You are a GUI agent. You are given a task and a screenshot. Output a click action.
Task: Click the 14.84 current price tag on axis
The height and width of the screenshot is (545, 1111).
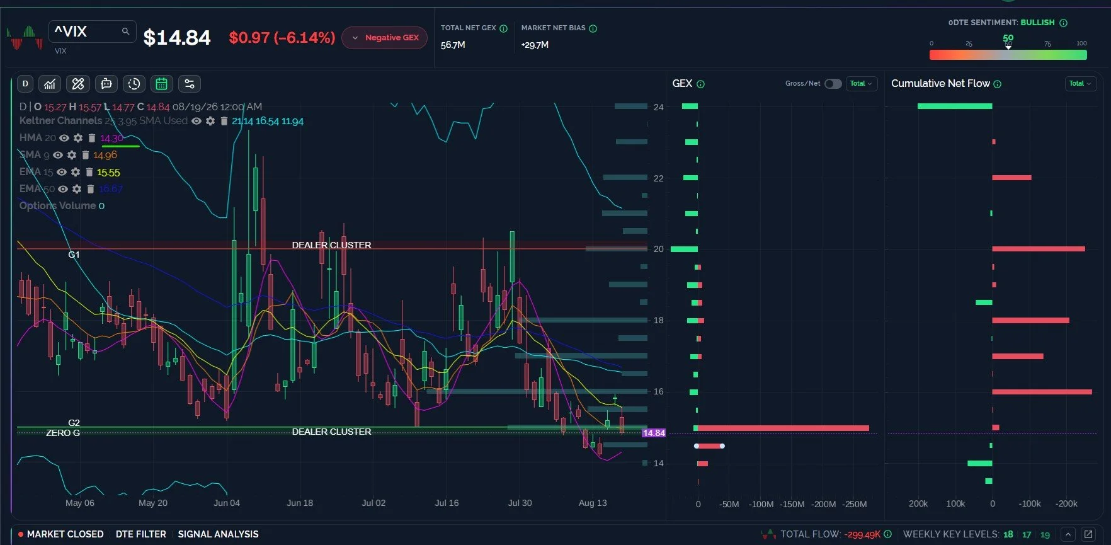click(654, 433)
